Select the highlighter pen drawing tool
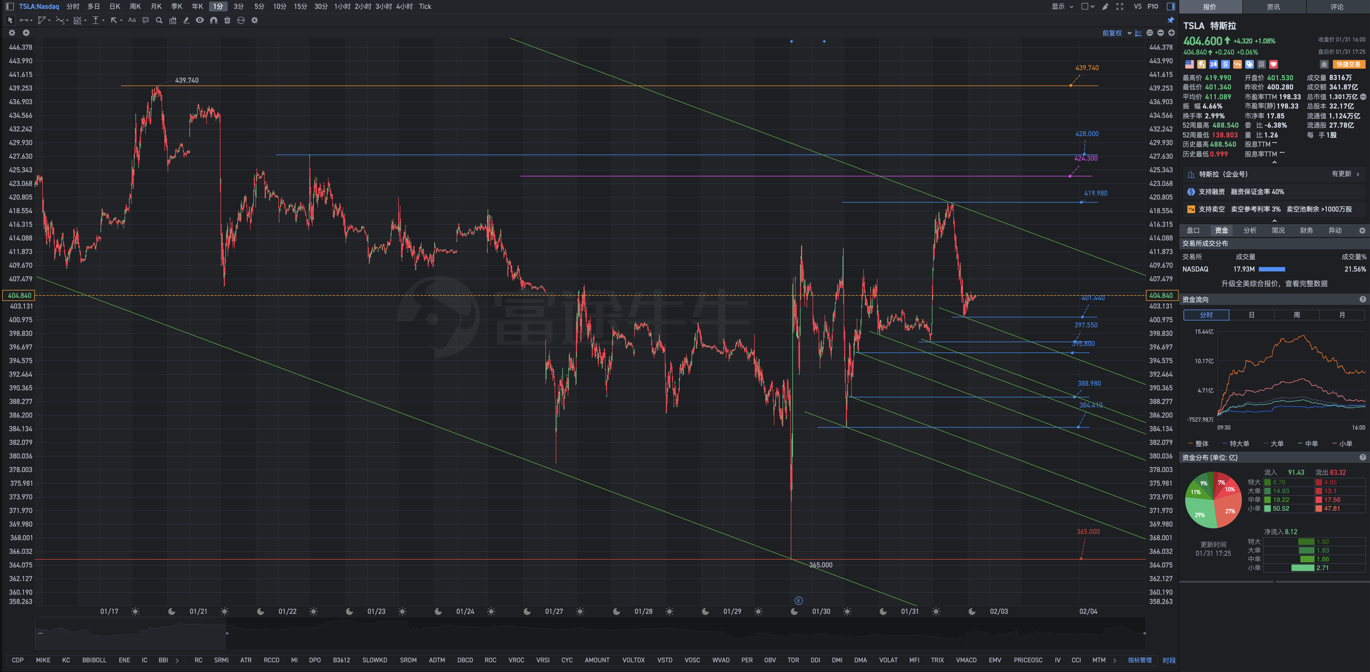Image resolution: width=1370 pixels, height=672 pixels. coord(186,20)
